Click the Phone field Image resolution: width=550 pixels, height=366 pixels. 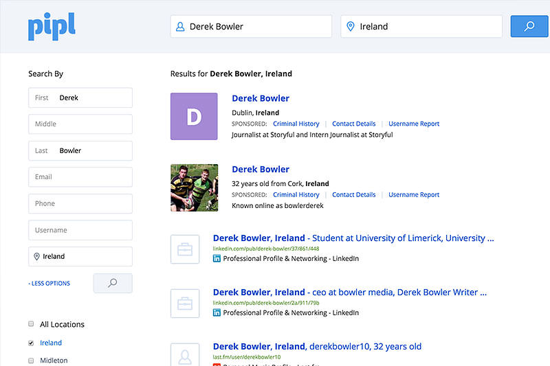(80, 203)
